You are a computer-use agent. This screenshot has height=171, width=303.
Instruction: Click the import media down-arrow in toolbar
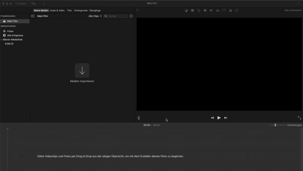(44, 4)
